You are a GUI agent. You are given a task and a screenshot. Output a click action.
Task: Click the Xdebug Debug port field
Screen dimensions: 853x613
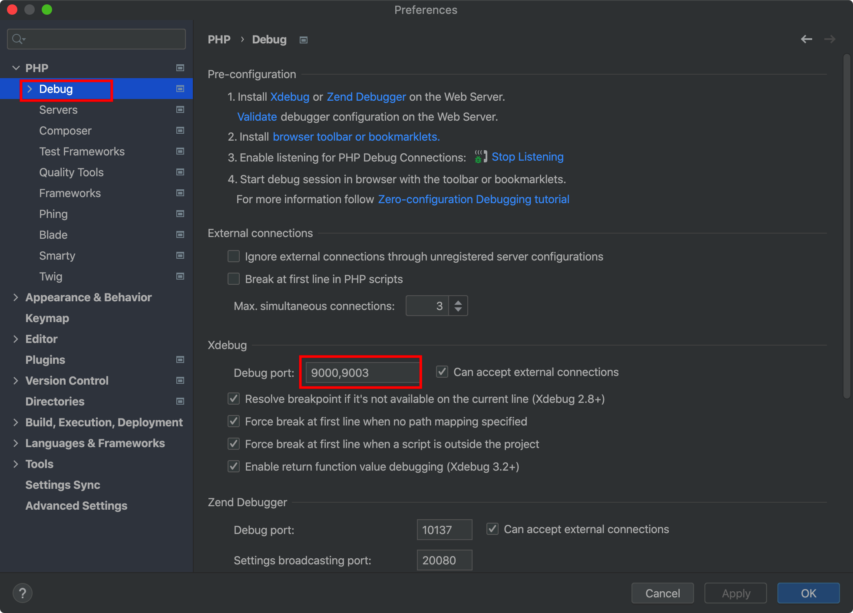[x=361, y=372]
